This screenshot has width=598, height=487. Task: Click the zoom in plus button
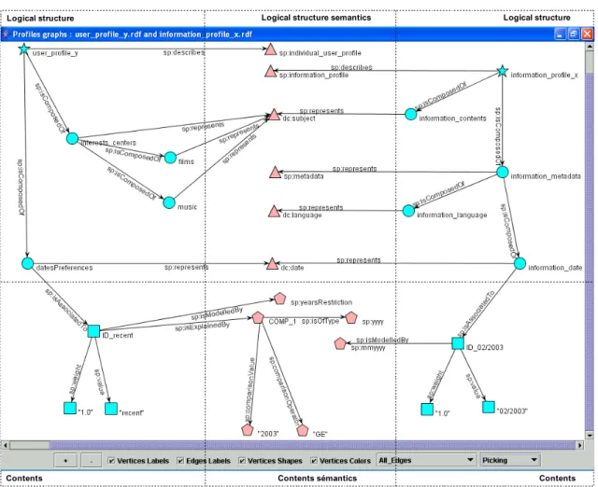pyautogui.click(x=65, y=460)
